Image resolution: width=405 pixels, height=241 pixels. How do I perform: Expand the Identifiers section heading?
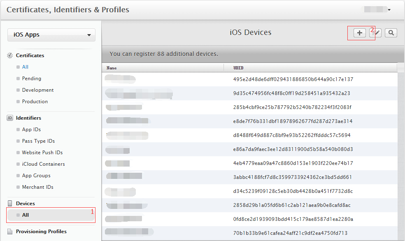28,118
